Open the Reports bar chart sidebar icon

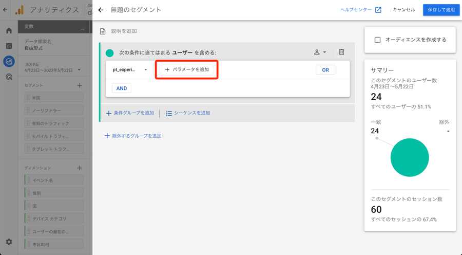(9, 46)
